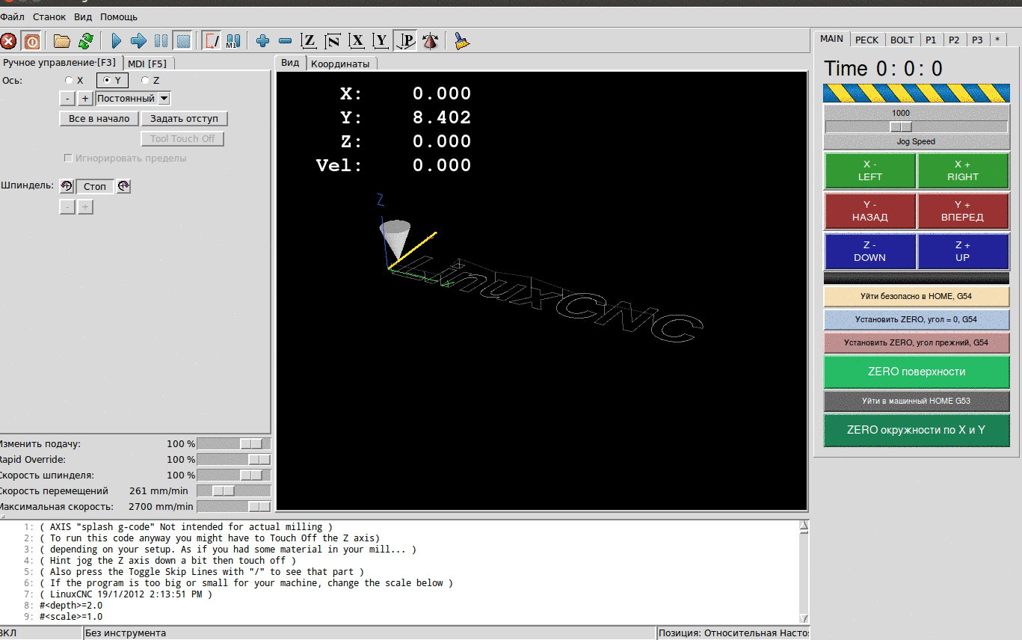The image size is (1022, 640).
Task: Click Установить ZERO, угол прежний, G54
Action: (x=917, y=342)
